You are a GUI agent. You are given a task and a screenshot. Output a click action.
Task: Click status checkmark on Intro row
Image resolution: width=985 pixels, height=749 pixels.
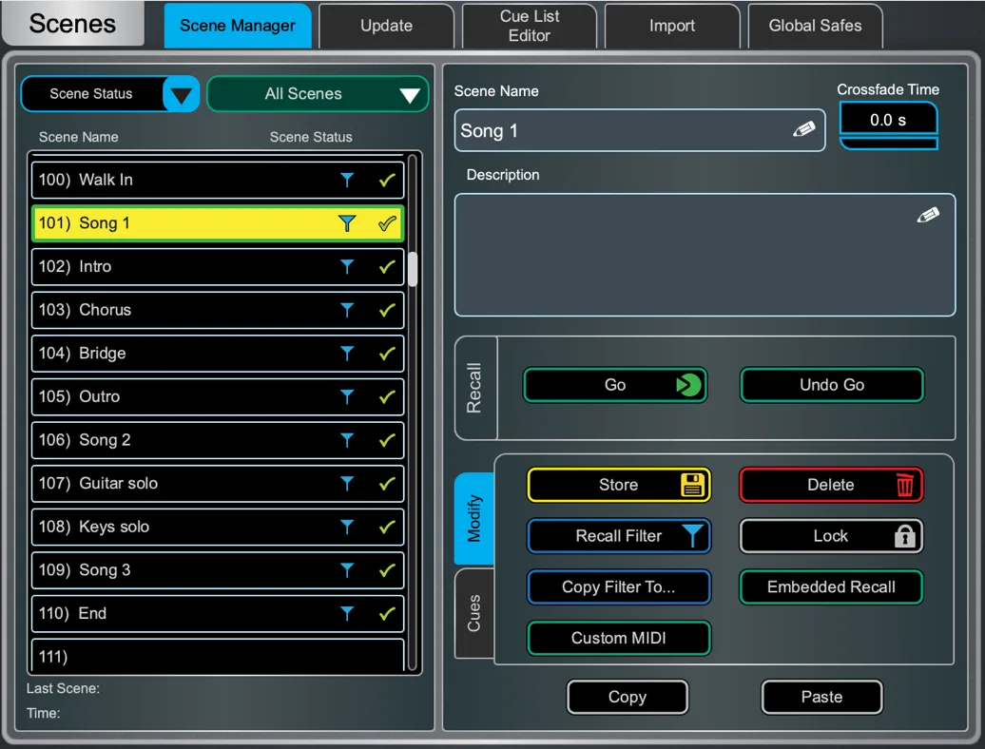tap(387, 267)
